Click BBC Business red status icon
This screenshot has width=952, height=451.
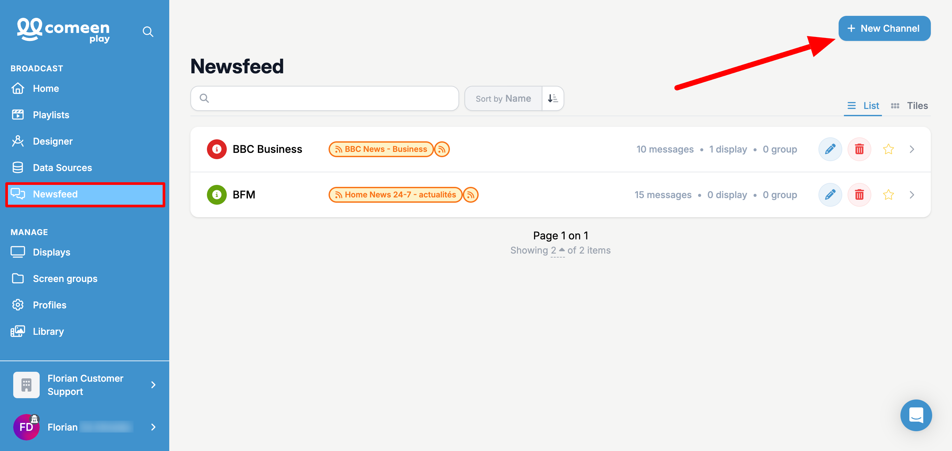[217, 150]
